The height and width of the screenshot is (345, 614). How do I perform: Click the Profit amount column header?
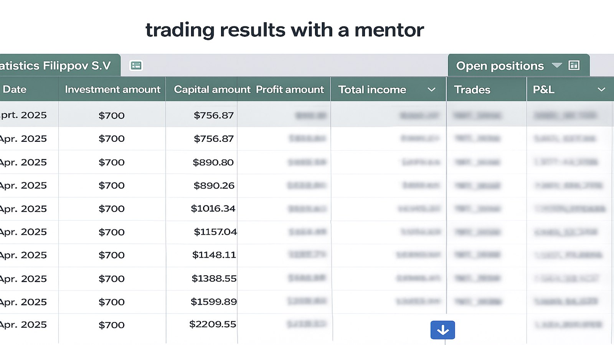[290, 89]
